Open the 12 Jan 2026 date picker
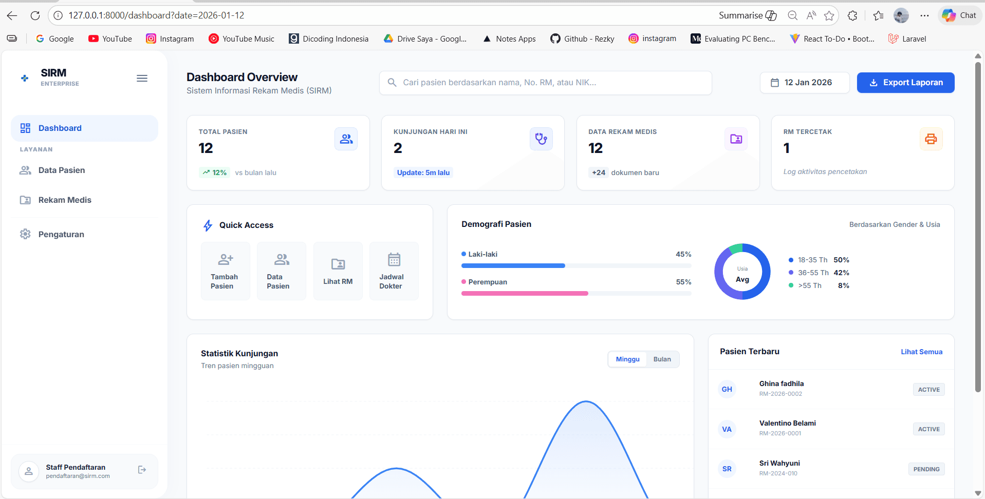This screenshot has width=985, height=499. tap(804, 83)
